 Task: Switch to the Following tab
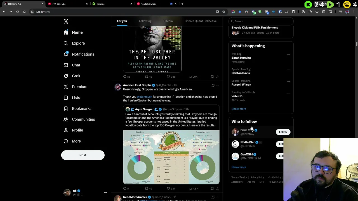[145, 21]
